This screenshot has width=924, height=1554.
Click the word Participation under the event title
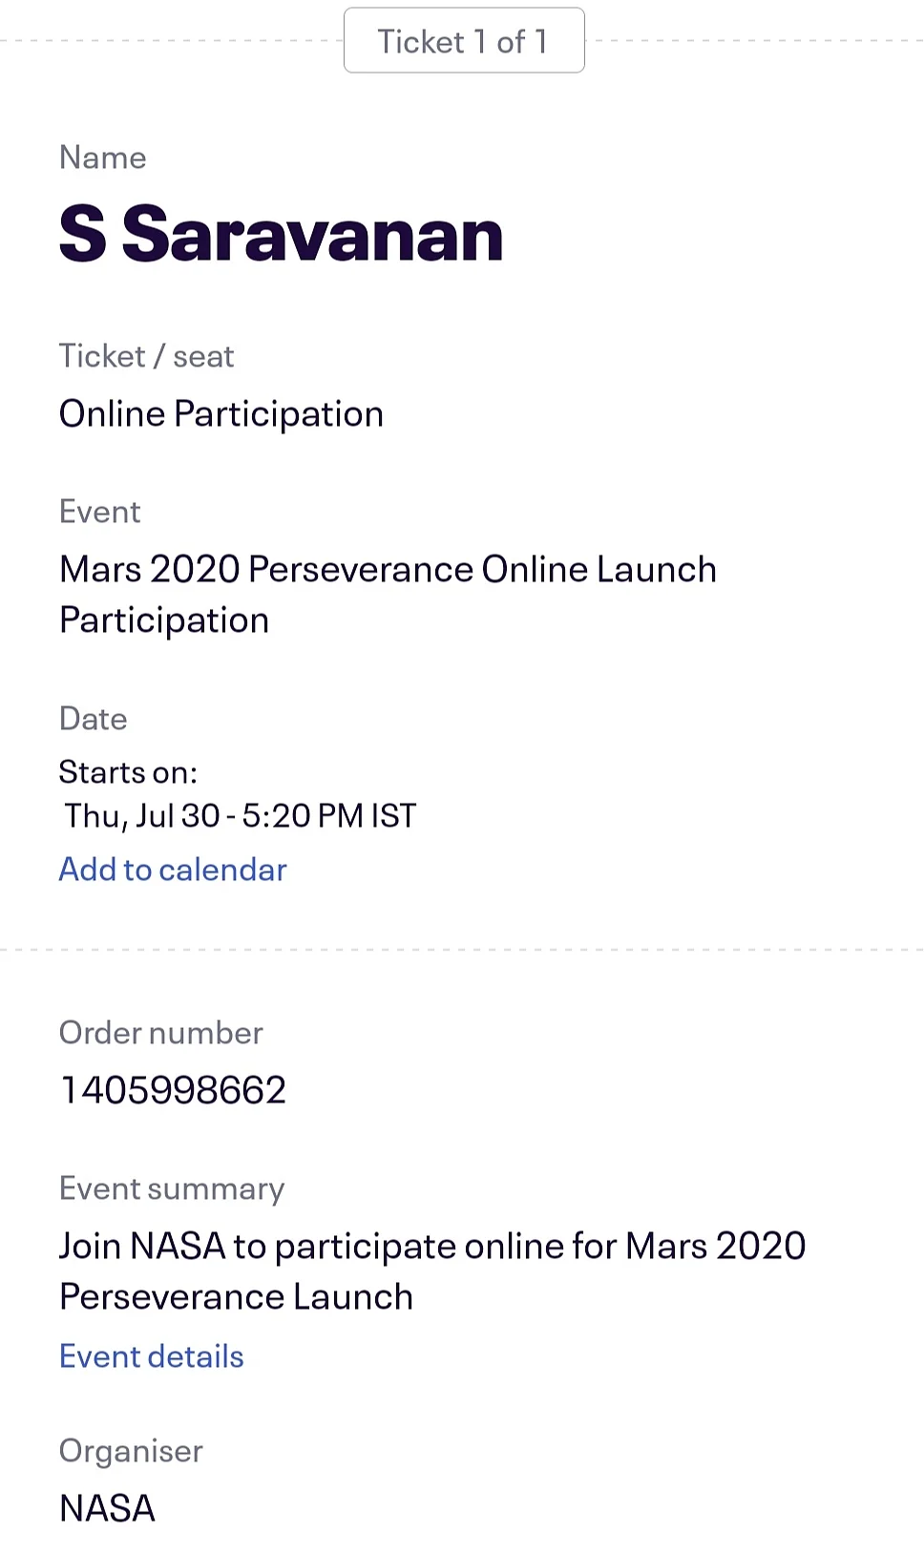[164, 620]
